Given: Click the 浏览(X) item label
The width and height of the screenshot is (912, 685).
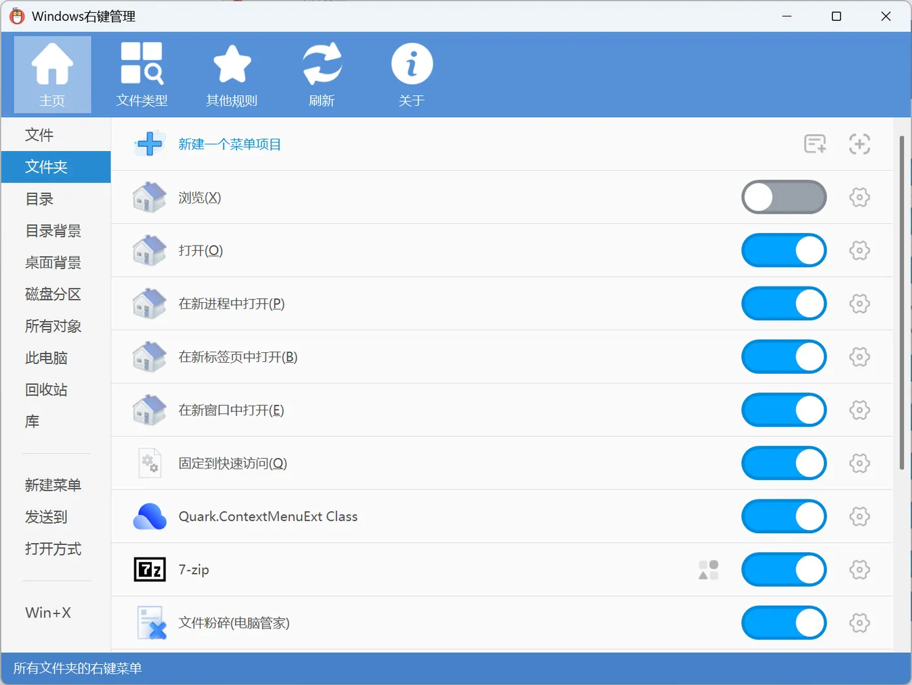Looking at the screenshot, I should (200, 197).
